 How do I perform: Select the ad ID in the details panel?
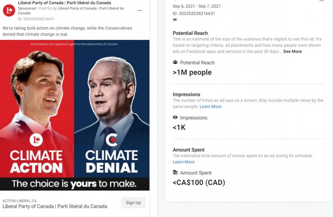pos(194,13)
